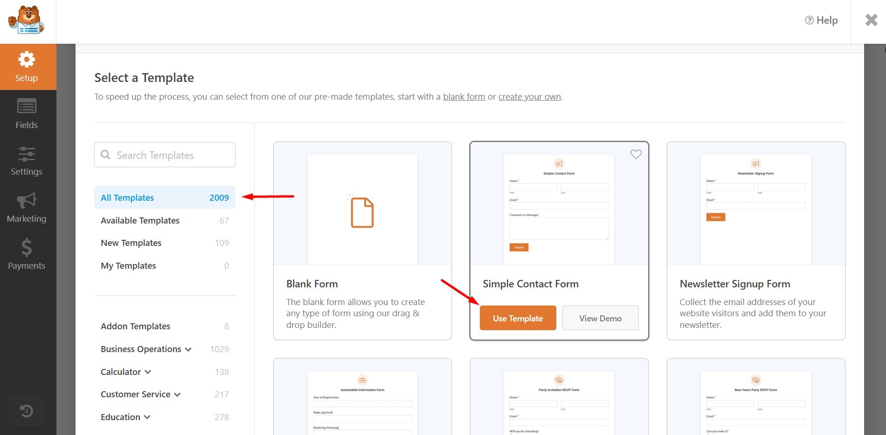Follow the blank form link
Image resolution: width=886 pixels, height=435 pixels.
tap(464, 97)
